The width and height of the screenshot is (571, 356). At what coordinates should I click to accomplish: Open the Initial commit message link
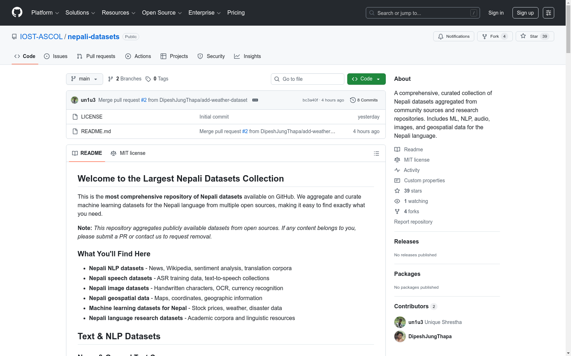tap(214, 117)
